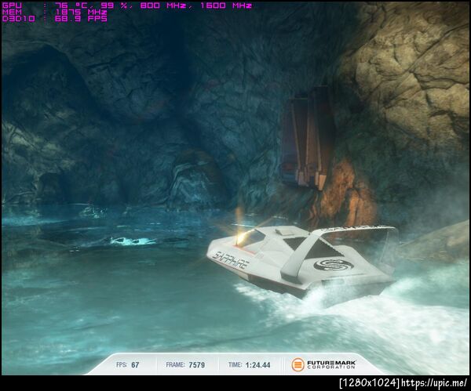Click the GPU temperature overlay line

coord(126,5)
